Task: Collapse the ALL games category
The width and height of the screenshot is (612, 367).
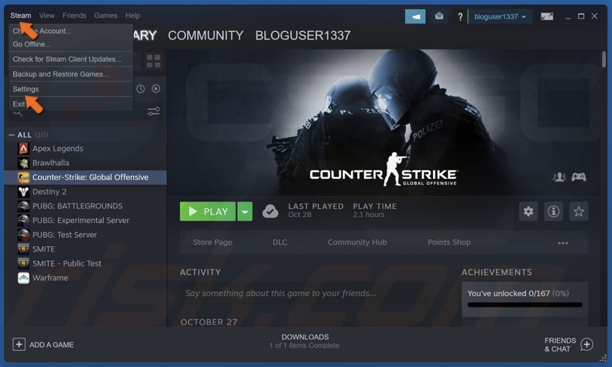Action: coord(12,135)
